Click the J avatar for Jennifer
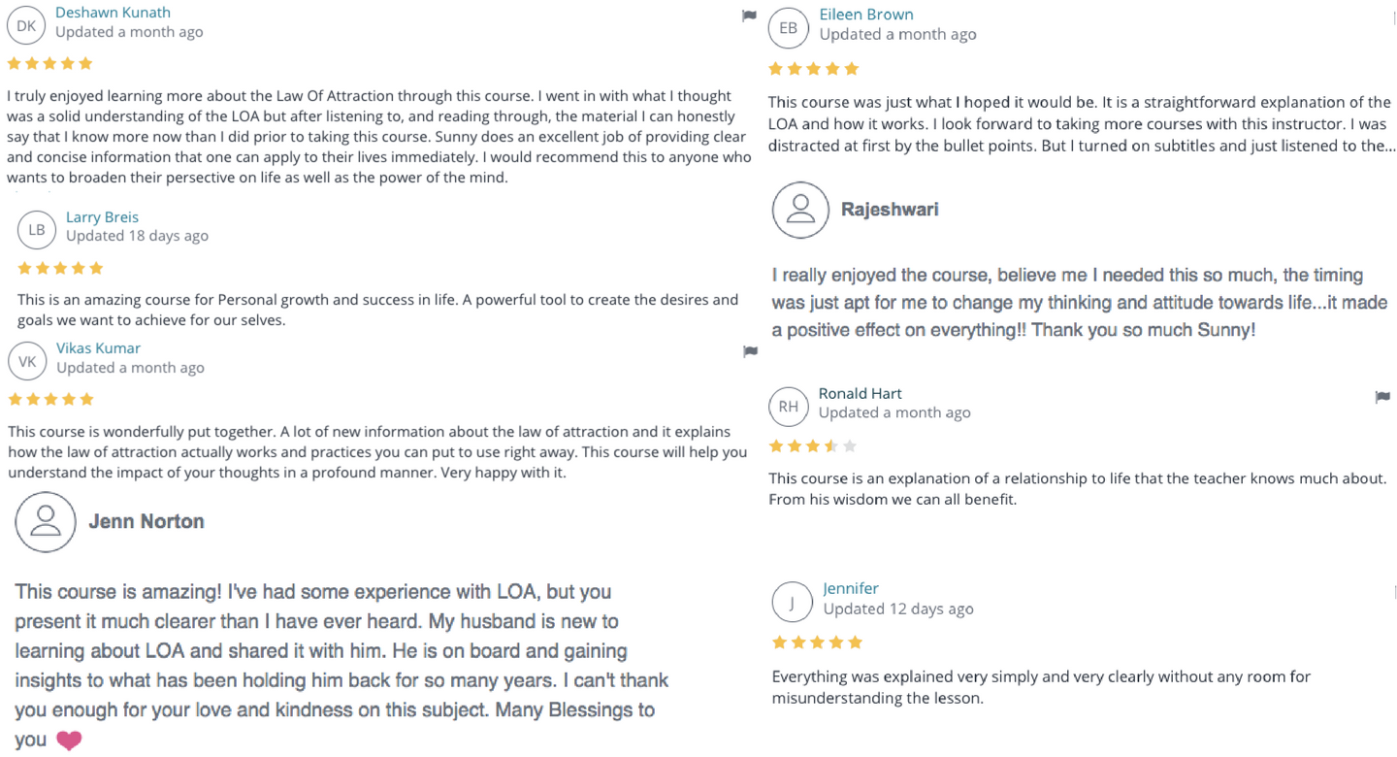 tap(793, 603)
